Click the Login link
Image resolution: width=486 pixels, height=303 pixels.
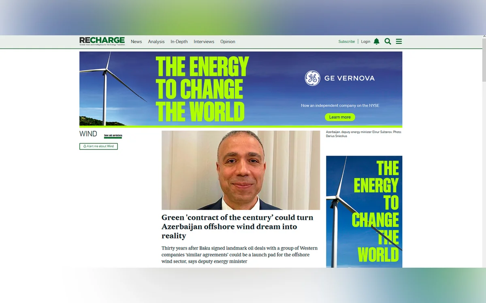(365, 42)
